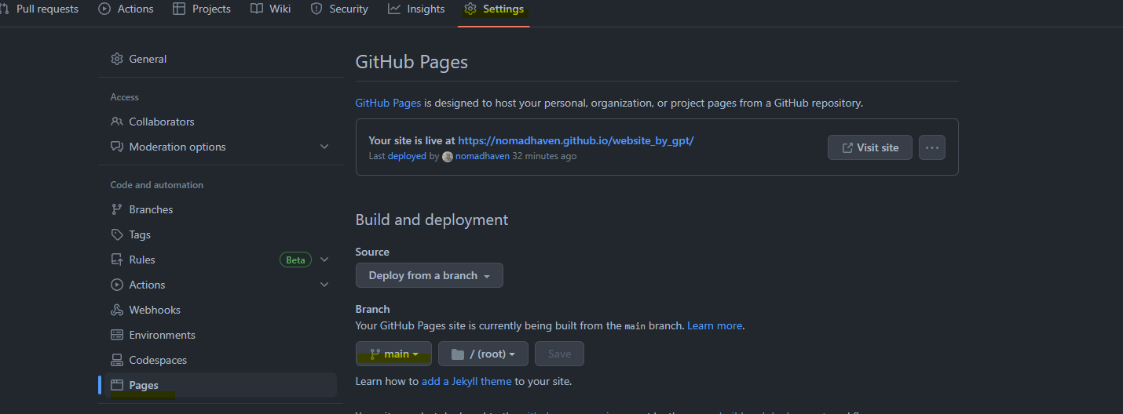Click the Visit site button

click(x=869, y=147)
